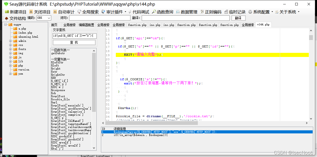Switch to the 编辑器配置 tab
This screenshot has width=317, height=157.
coord(86,25)
